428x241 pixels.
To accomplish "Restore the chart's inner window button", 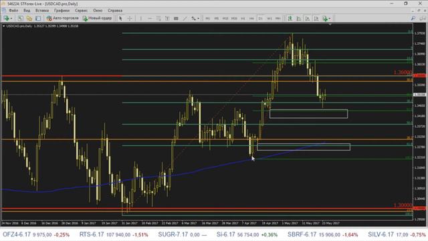I will [x=419, y=11].
